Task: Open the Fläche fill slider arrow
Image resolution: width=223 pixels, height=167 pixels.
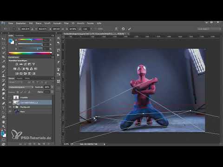Action: point(52,92)
